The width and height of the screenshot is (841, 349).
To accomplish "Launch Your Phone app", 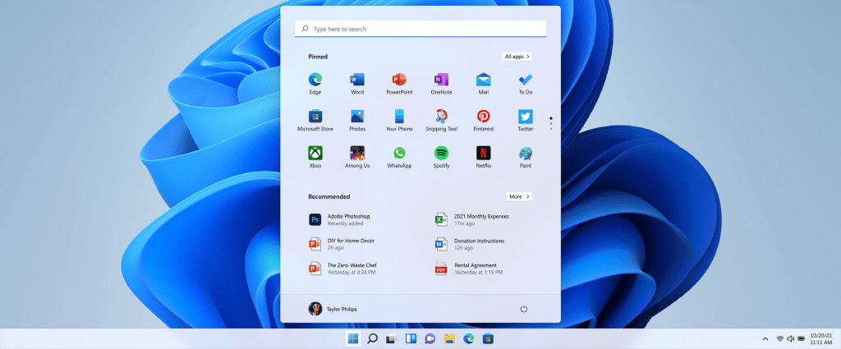I will coord(399,121).
